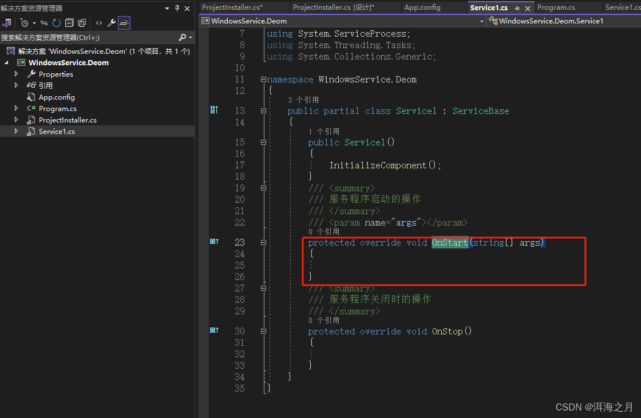Image resolution: width=641 pixels, height=418 pixels.
Task: Open '0 个引用' CodeLens above OnStart
Action: 324,232
